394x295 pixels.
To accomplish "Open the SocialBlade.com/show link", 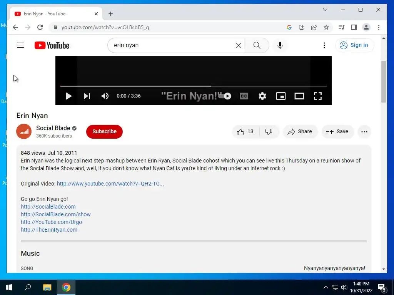I will (x=56, y=214).
